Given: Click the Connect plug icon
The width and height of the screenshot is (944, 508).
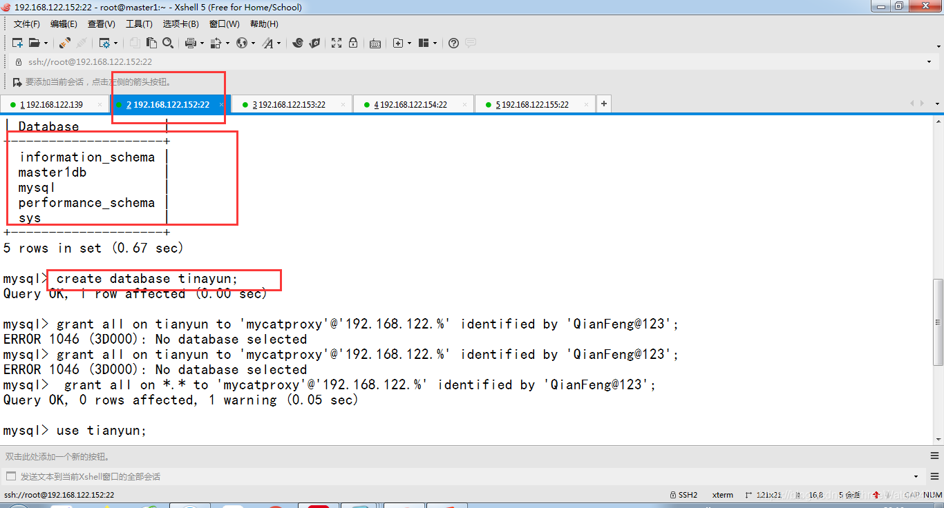Looking at the screenshot, I should click(64, 43).
